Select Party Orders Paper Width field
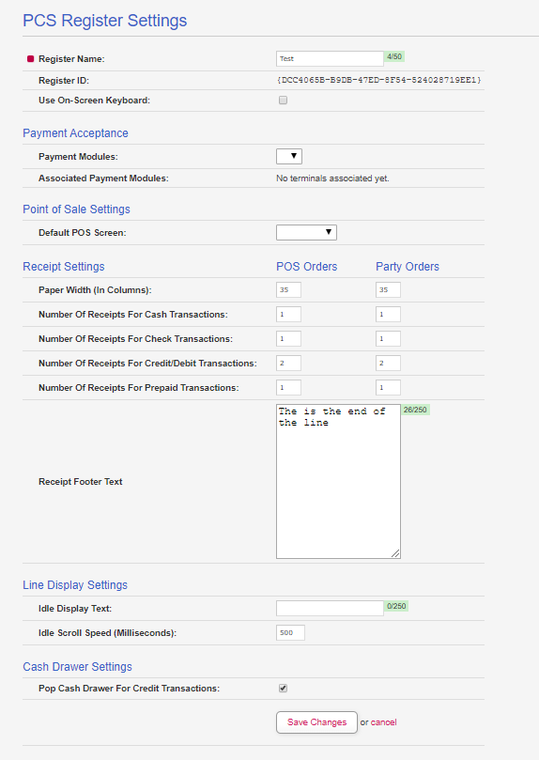Viewport: 539px width, 760px height. (388, 290)
